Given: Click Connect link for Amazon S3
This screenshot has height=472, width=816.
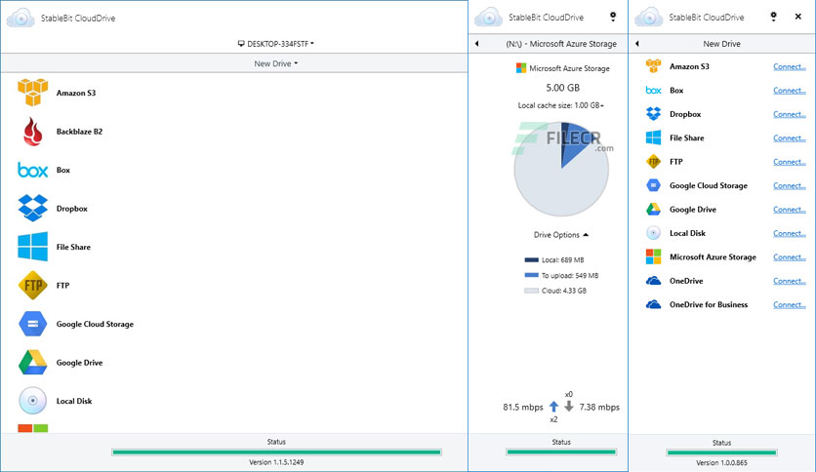Looking at the screenshot, I should [x=790, y=66].
